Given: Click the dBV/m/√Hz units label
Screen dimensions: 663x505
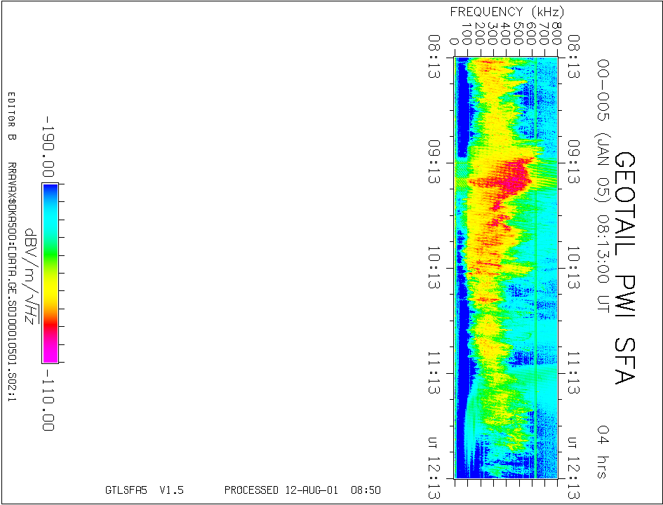Looking at the screenshot, I should (x=31, y=276).
